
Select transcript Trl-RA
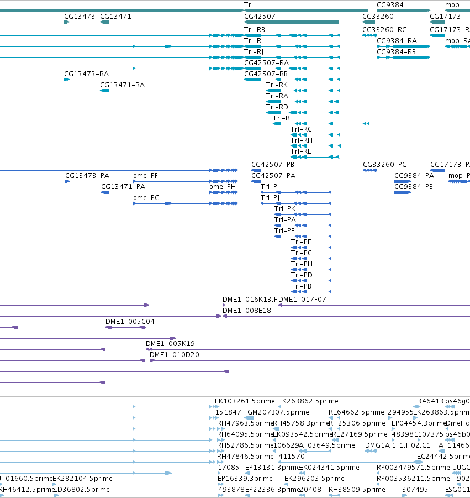pos(277,96)
